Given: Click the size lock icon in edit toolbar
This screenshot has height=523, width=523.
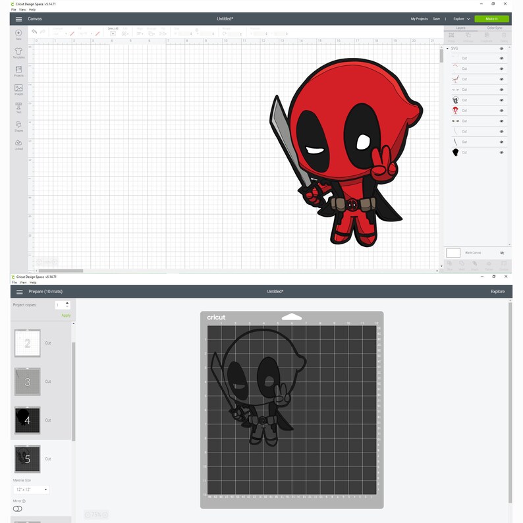Looking at the screenshot, I should (x=197, y=30).
